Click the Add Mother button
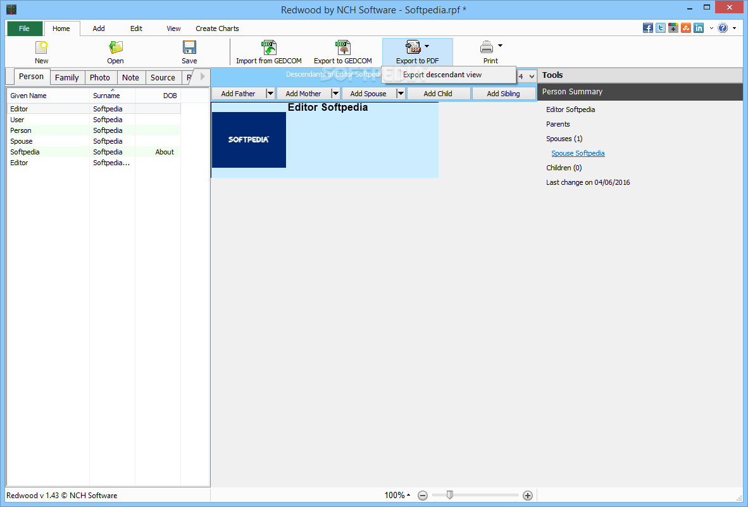 (303, 94)
